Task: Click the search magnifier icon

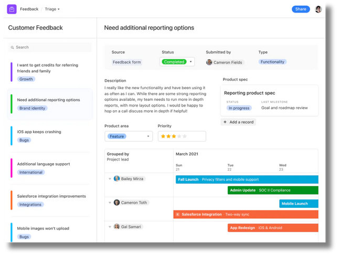Action: point(12,47)
